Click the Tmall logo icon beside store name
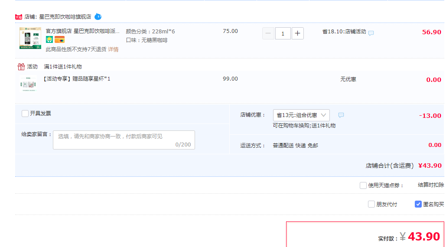Viewport: 446px width, 247px height. pyautogui.click(x=19, y=17)
